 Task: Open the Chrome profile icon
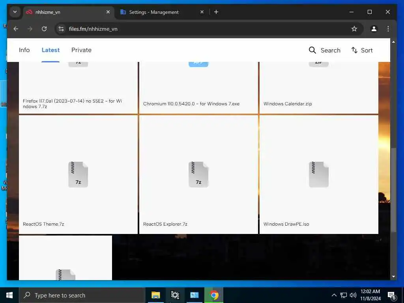click(x=374, y=29)
